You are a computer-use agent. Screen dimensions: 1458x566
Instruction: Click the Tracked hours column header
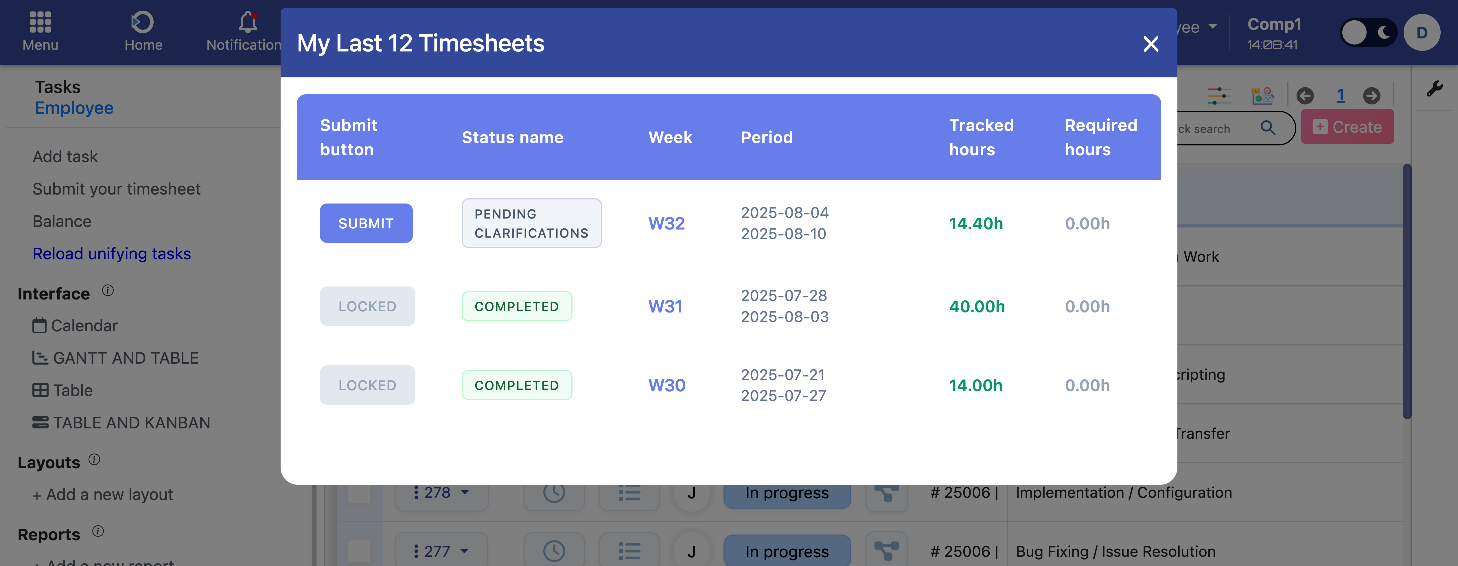click(981, 137)
